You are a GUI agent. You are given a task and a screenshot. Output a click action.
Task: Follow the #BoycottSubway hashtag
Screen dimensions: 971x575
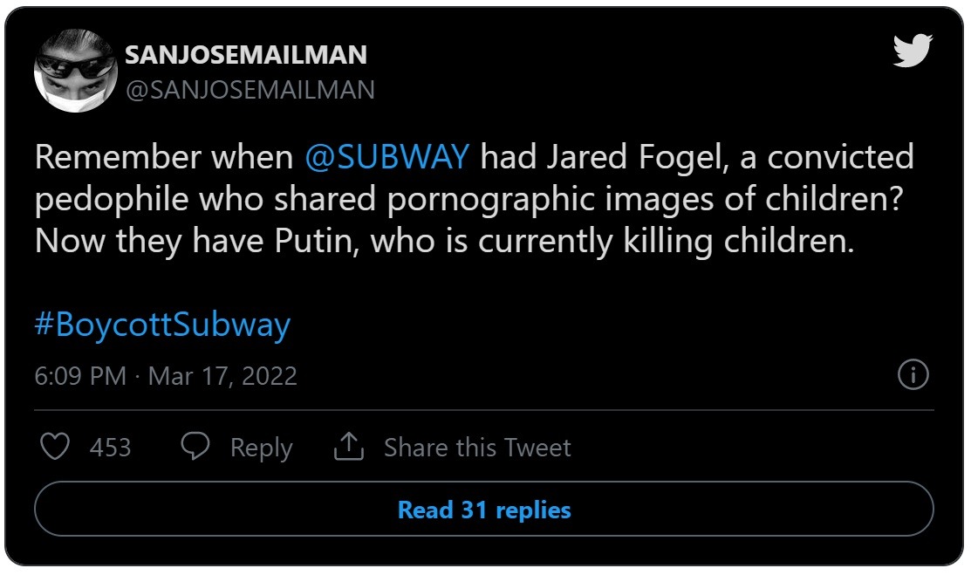pyautogui.click(x=162, y=325)
